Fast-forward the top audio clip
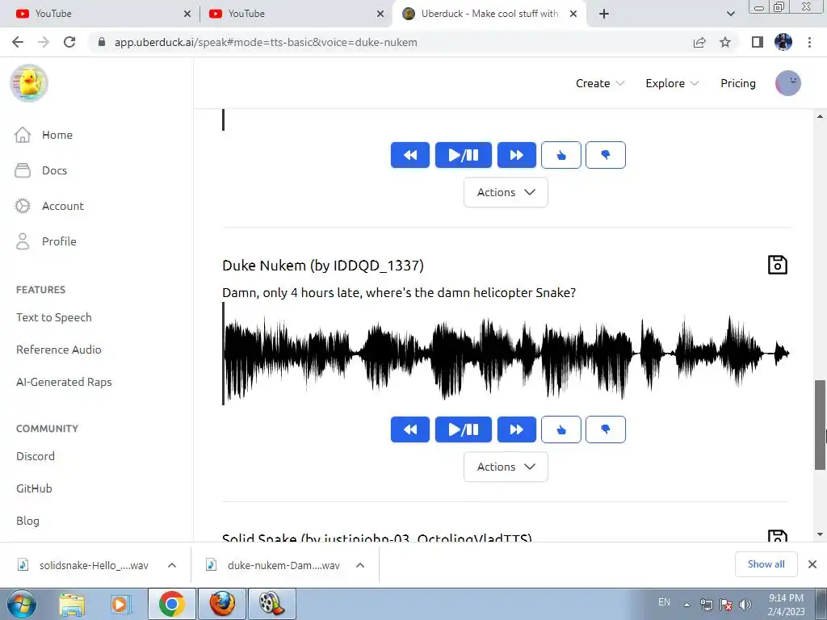 (x=516, y=155)
